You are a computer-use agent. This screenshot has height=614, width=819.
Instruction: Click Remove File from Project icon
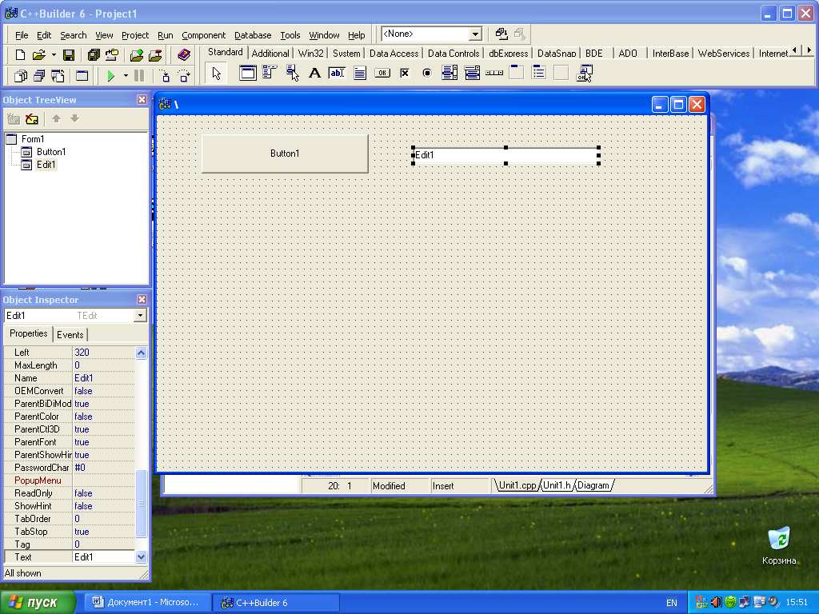(155, 55)
